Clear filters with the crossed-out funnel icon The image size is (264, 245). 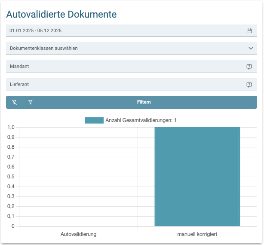14,102
